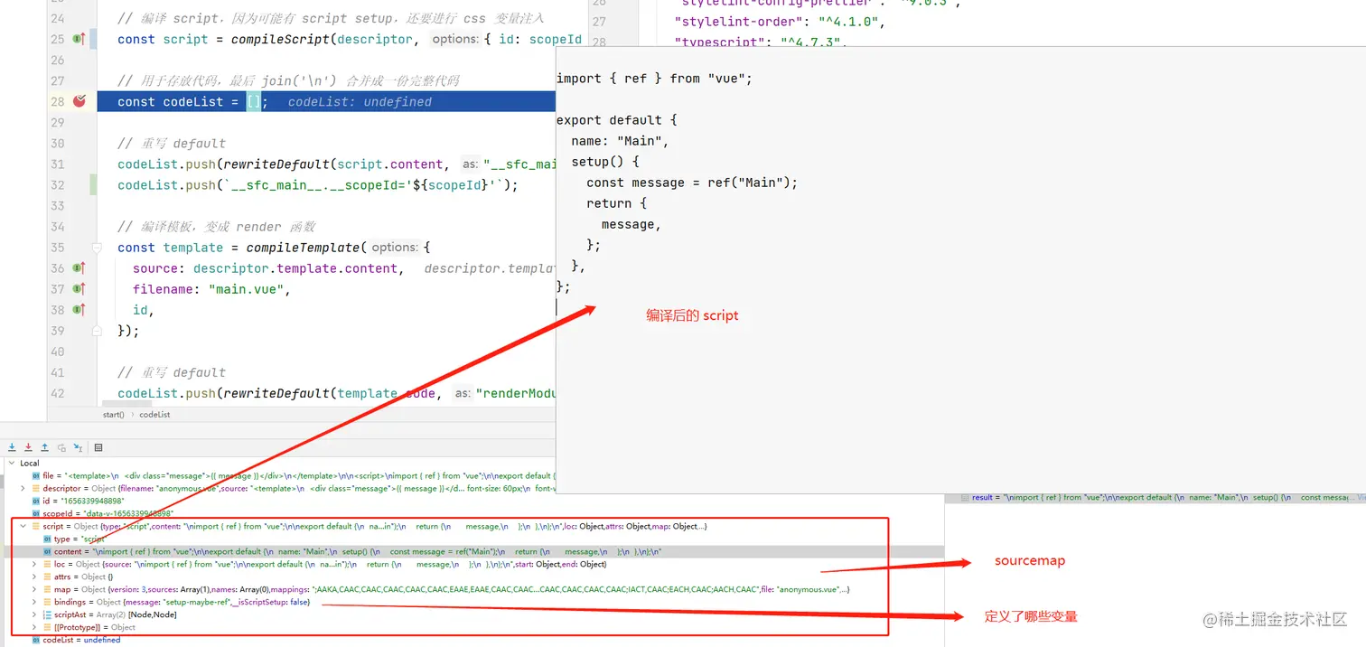Click the import ref from "vue" line in popup
Image resolution: width=1366 pixels, height=647 pixels.
[x=655, y=79]
